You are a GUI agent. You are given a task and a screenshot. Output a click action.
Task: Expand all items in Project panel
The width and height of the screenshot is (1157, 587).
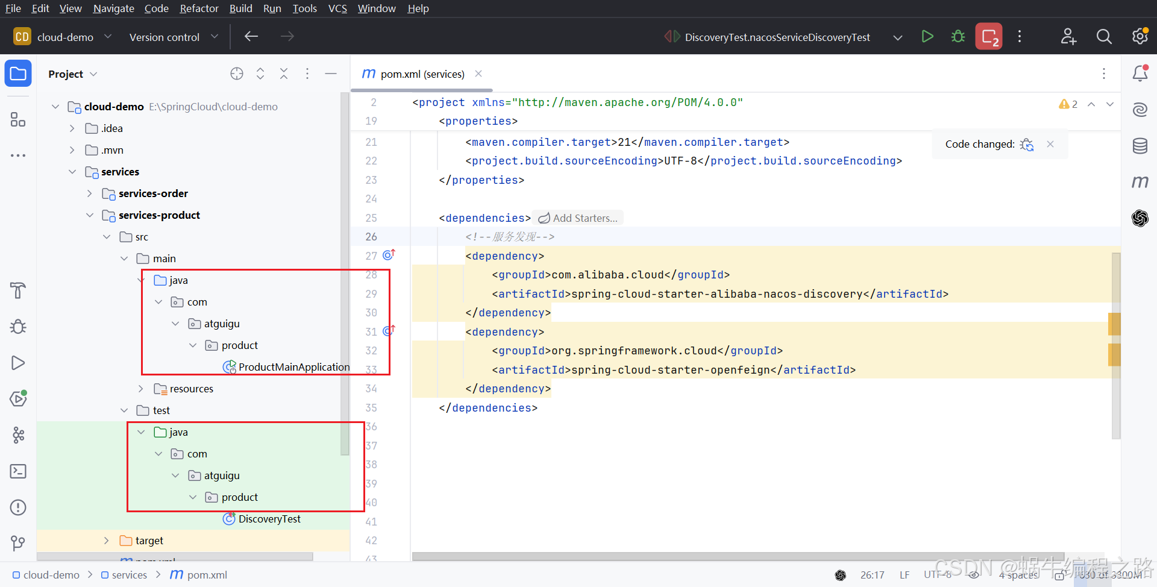(x=260, y=74)
